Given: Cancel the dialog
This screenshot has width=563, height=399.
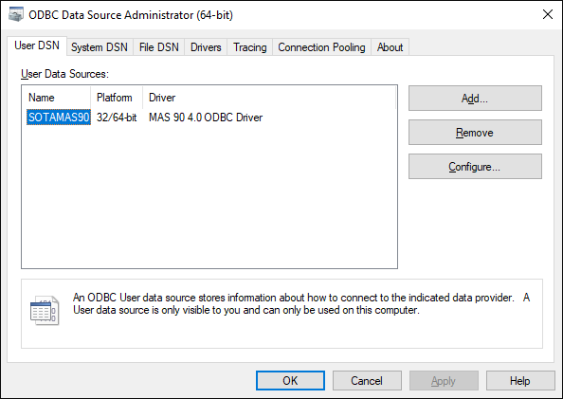Looking at the screenshot, I should pos(367,381).
